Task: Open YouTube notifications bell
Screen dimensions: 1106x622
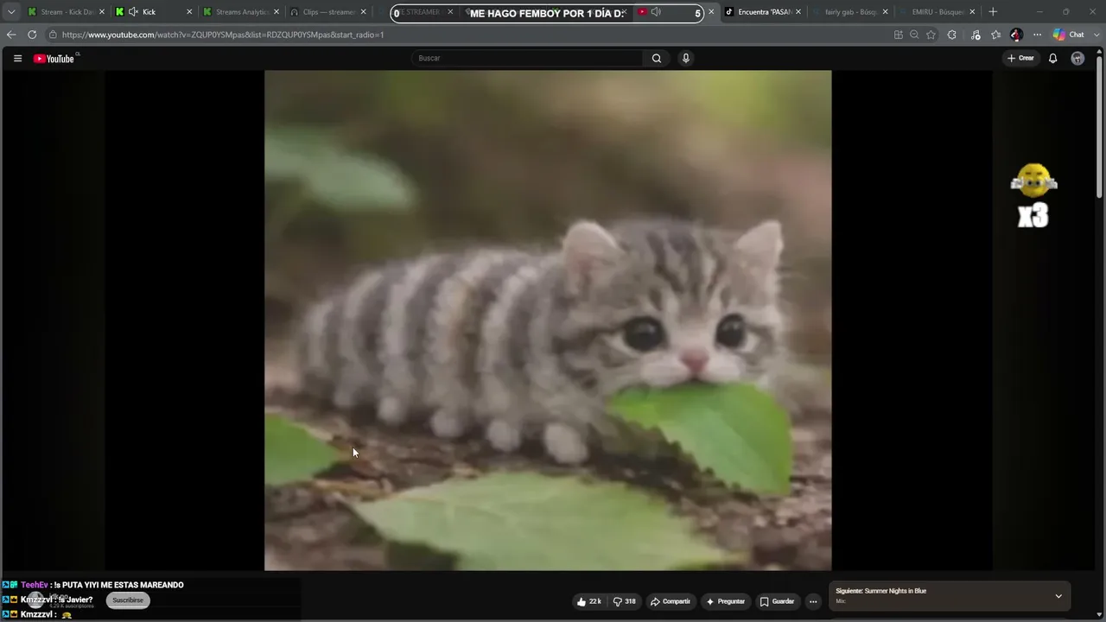Action: [x=1052, y=59]
